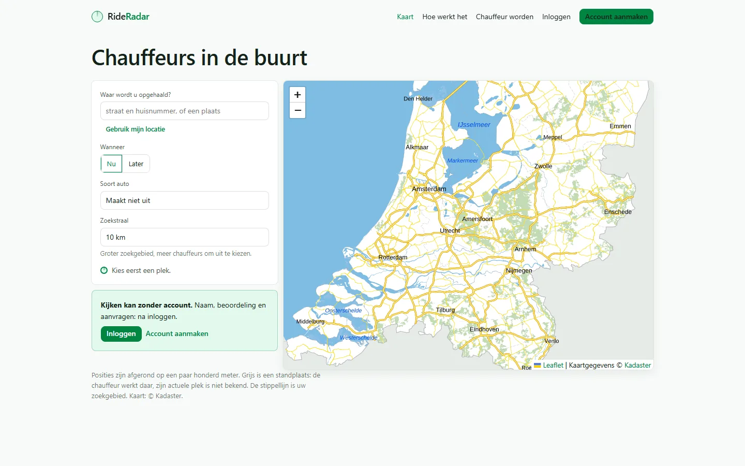Click the green Inloggen button in info box

[121, 334]
